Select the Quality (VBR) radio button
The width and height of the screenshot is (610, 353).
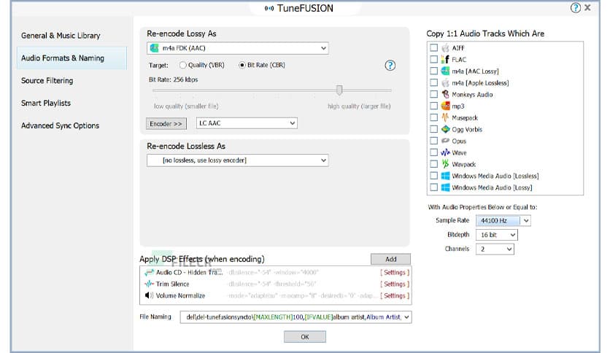tap(183, 66)
